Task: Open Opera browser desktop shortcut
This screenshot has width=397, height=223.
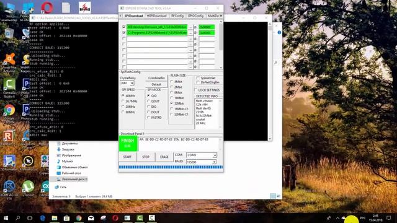Action: 47,7
